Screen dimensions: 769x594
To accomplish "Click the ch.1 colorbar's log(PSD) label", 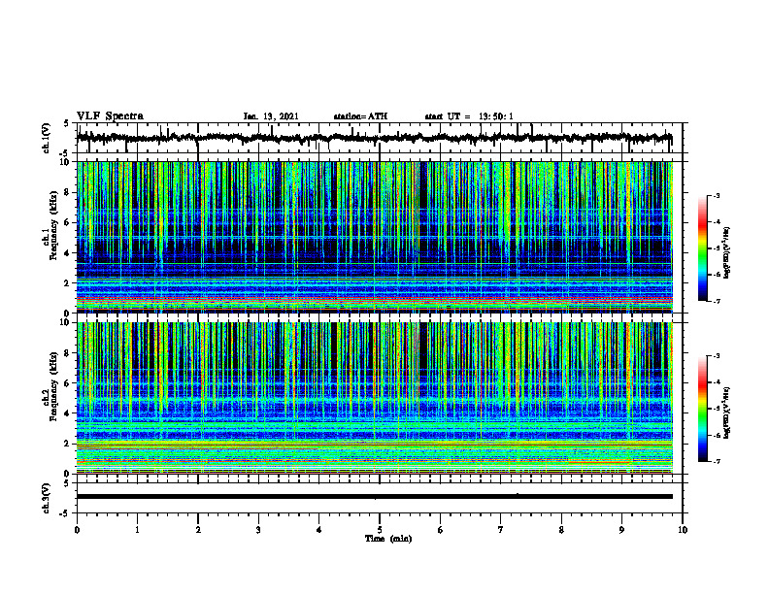I will point(727,253).
